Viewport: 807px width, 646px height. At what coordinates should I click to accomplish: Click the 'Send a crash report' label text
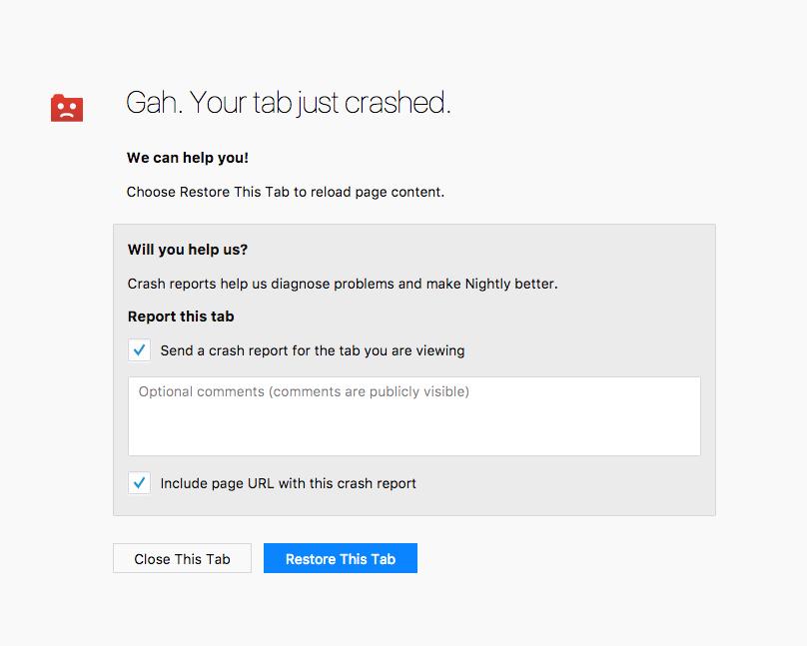point(312,350)
